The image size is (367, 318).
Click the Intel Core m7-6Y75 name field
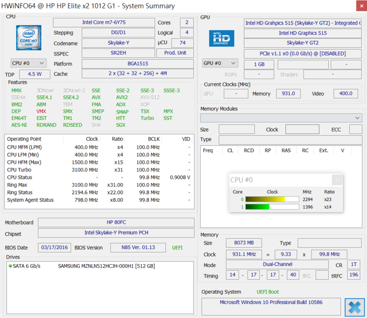click(104, 23)
